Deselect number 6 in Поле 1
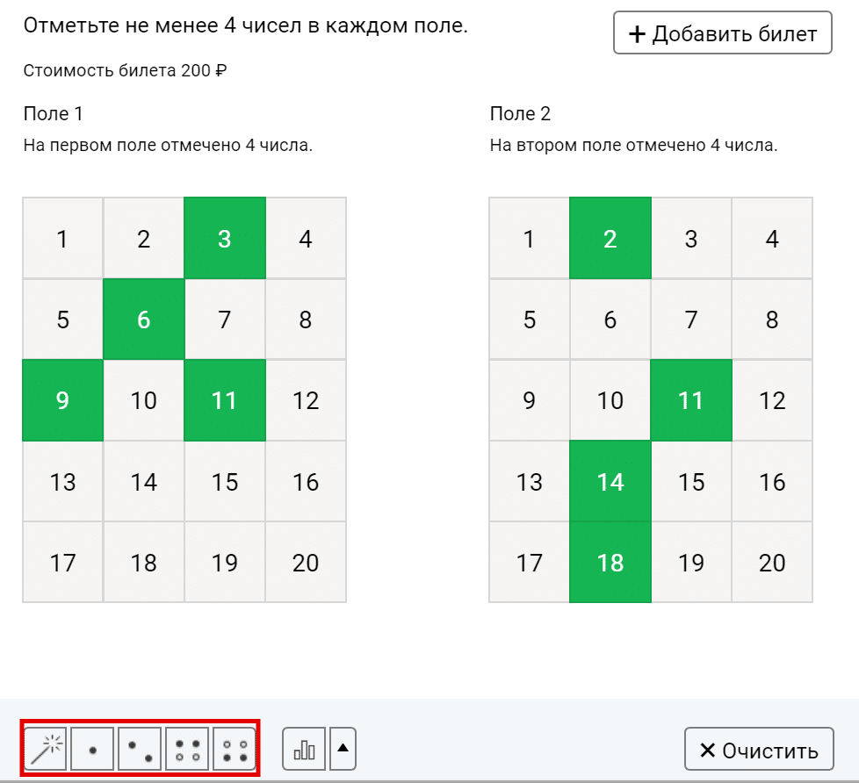Screen dimensions: 859x783 143,320
